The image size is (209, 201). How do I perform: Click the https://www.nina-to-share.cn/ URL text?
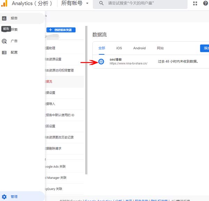tap(128, 63)
